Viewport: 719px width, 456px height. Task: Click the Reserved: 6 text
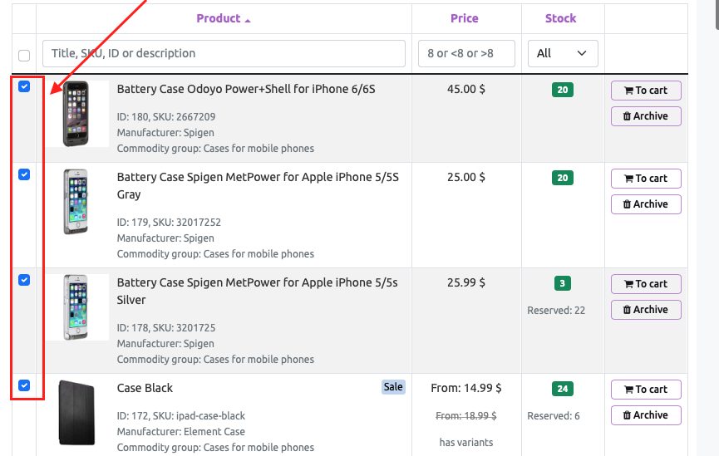pyautogui.click(x=553, y=415)
